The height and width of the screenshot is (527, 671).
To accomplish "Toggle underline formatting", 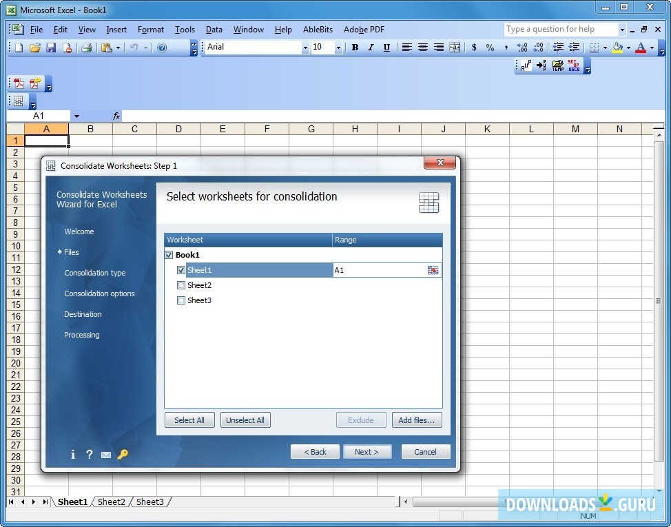I will [386, 48].
